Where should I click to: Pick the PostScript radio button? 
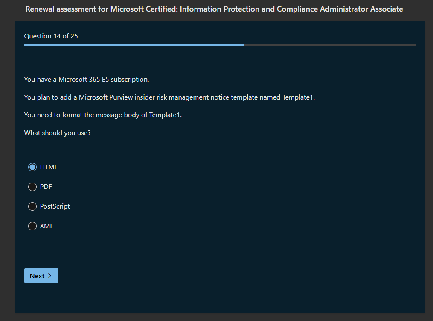[32, 206]
